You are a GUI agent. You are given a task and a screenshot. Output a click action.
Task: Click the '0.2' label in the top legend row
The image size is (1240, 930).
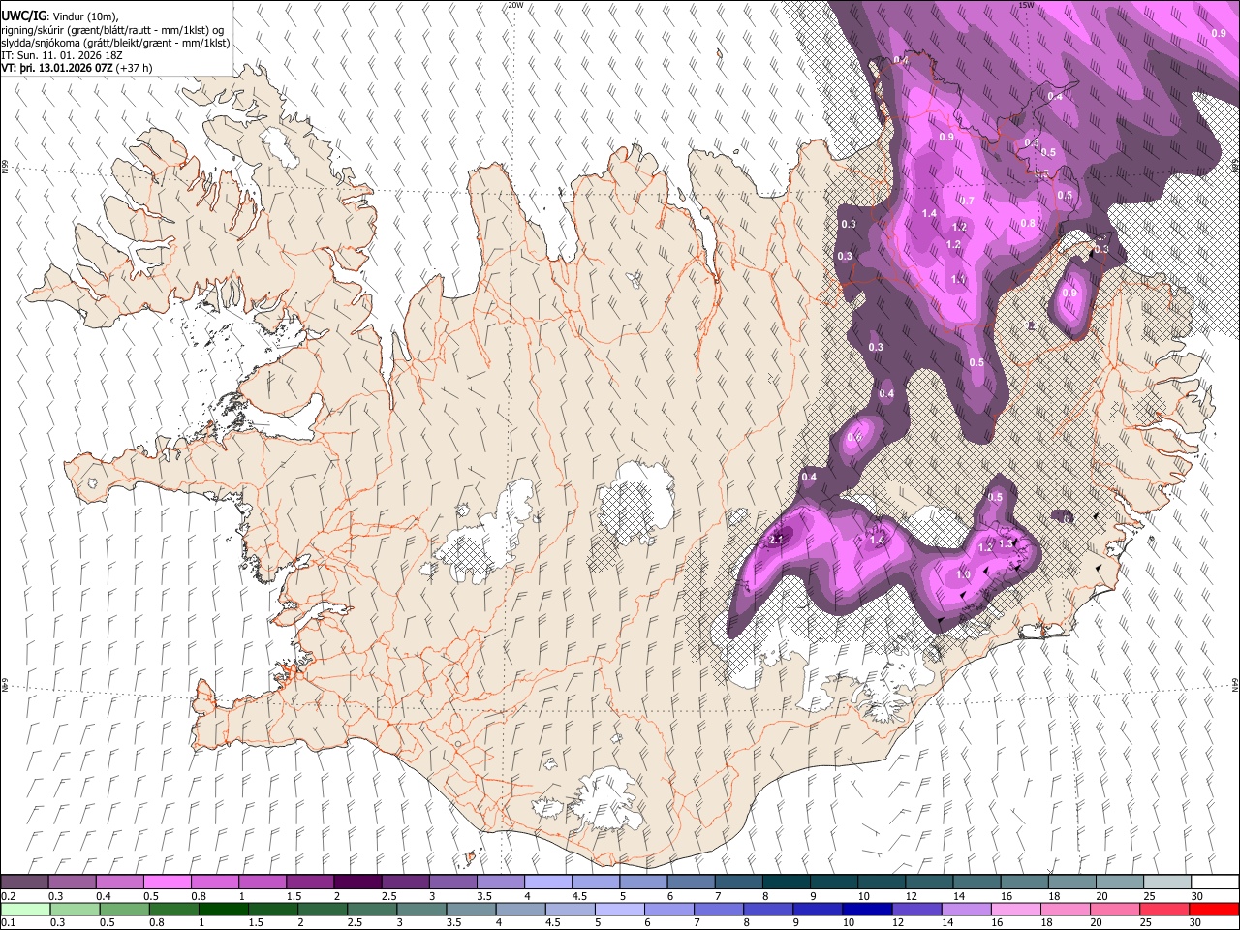(9, 896)
